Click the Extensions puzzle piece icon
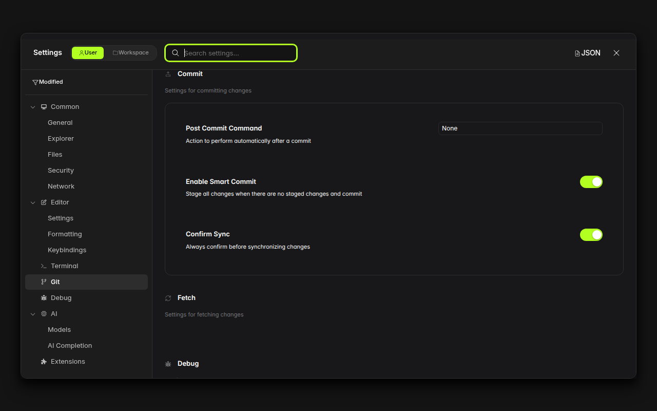The height and width of the screenshot is (411, 657). coord(44,361)
